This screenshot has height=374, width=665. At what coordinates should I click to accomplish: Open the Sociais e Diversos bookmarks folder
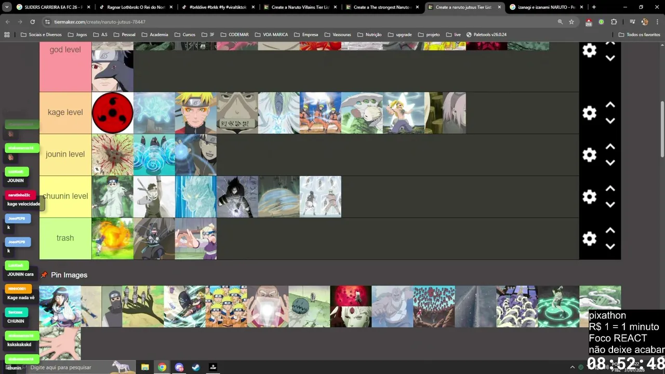pos(41,34)
